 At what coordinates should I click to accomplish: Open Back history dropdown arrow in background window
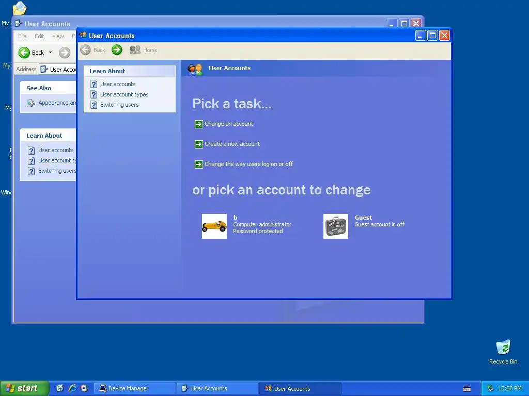(50, 53)
